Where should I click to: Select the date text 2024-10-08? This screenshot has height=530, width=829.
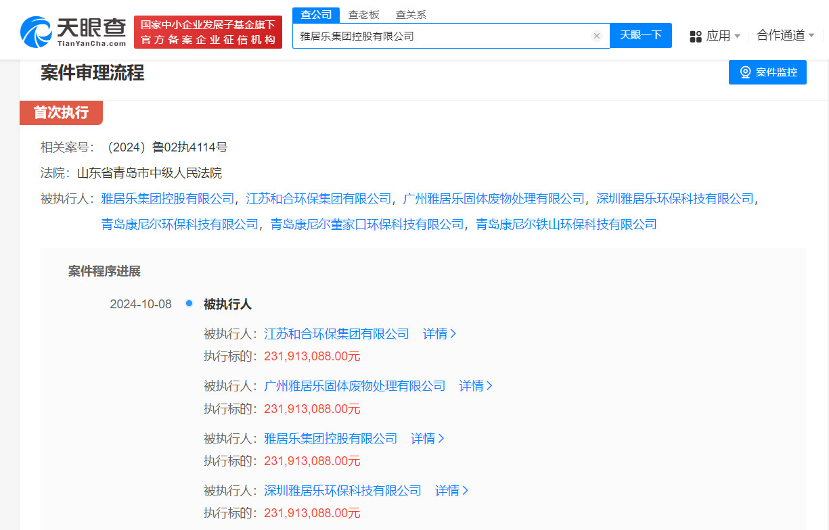pos(141,304)
